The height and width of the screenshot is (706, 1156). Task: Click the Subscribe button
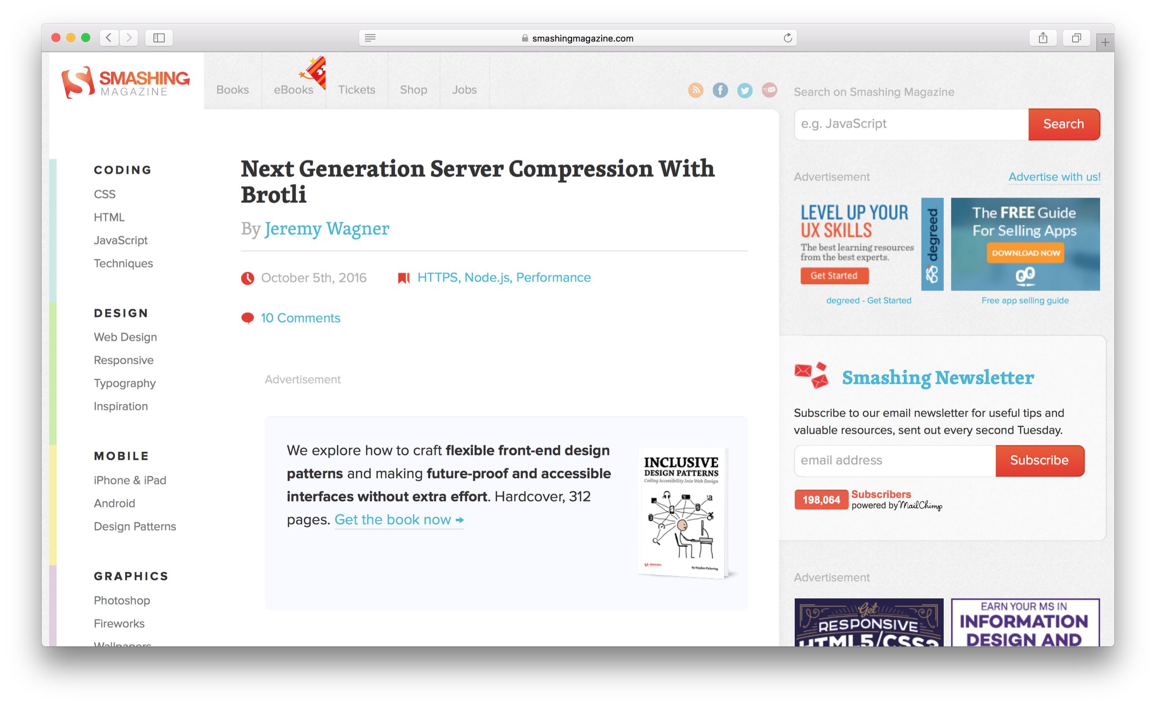[x=1039, y=460]
